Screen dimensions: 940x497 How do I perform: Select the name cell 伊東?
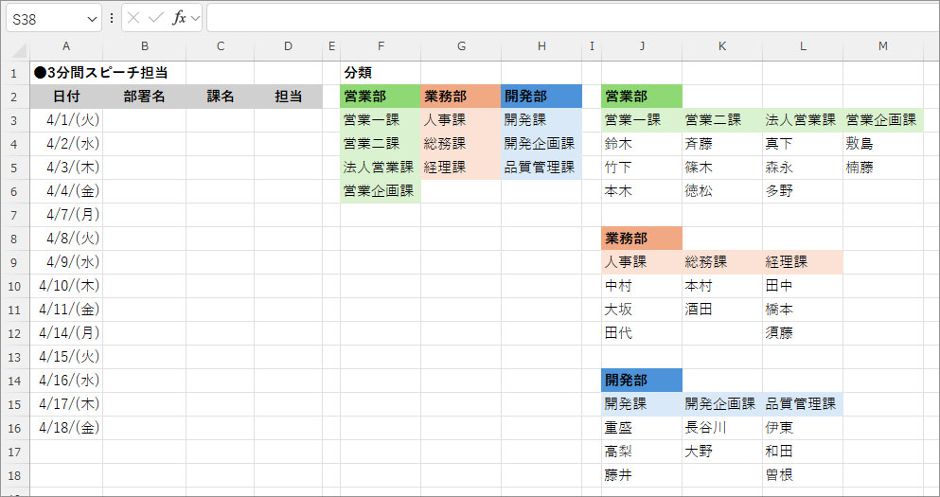[802, 428]
